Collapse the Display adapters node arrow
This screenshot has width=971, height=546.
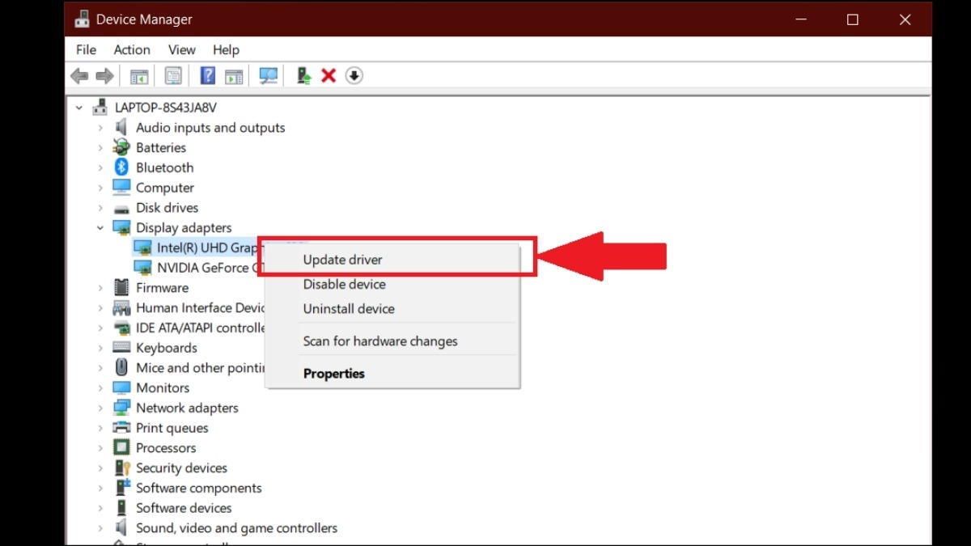pos(100,228)
